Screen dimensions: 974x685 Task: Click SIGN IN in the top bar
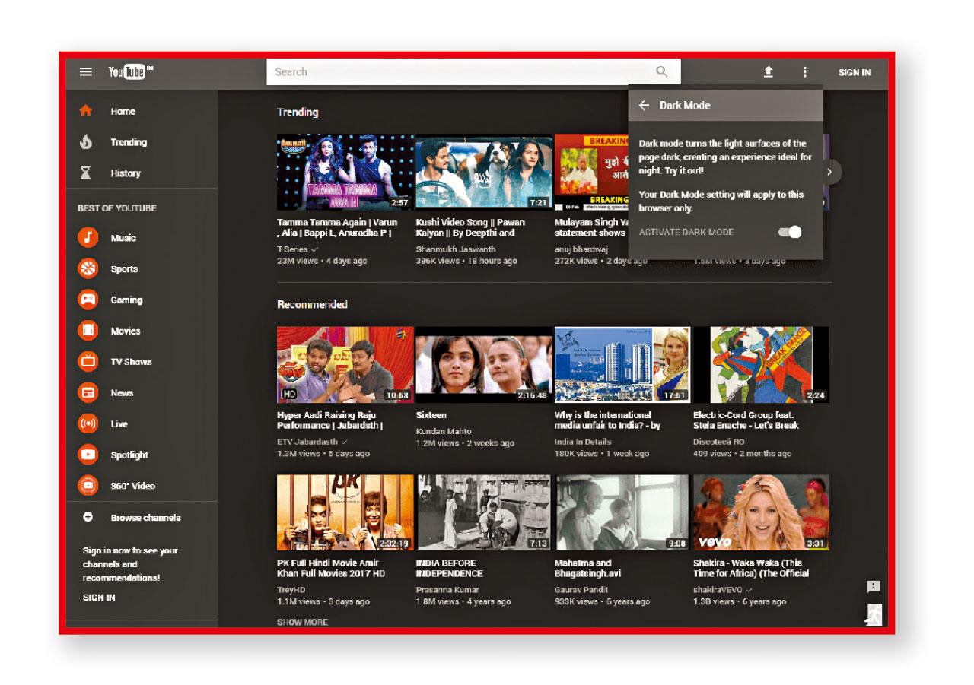pyautogui.click(x=855, y=72)
